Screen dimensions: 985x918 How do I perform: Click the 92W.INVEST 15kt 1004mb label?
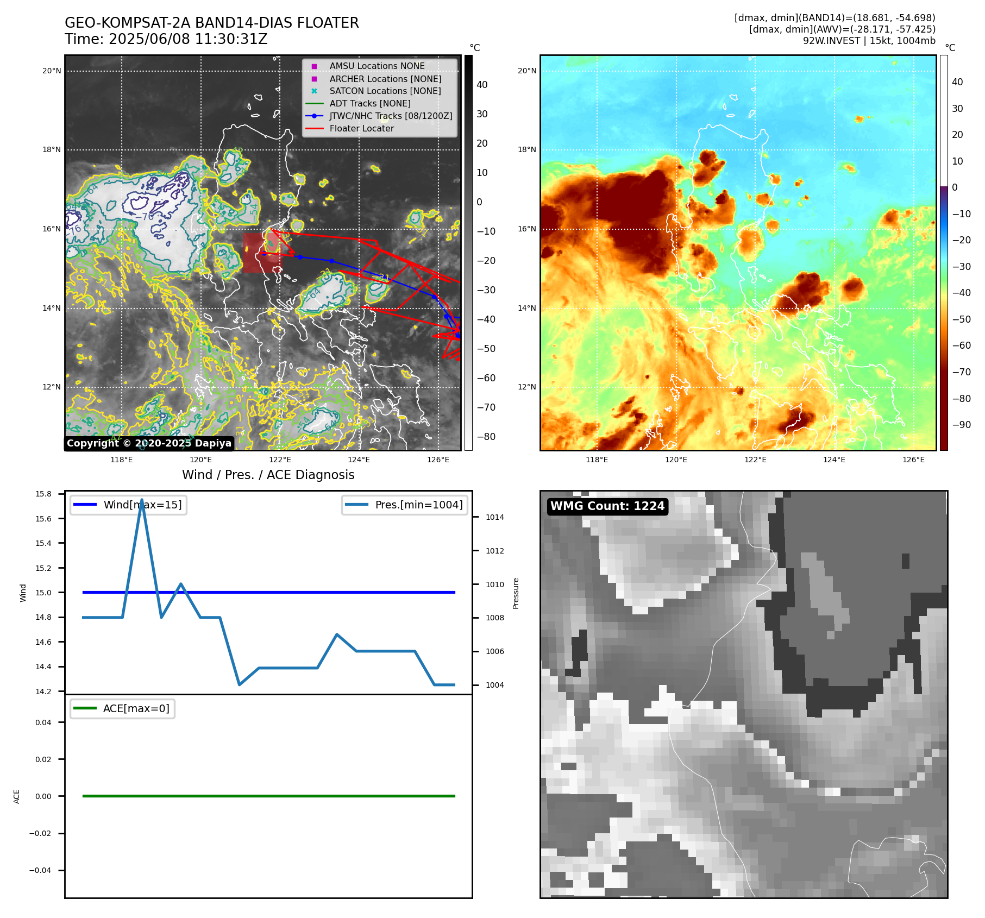pos(869,41)
